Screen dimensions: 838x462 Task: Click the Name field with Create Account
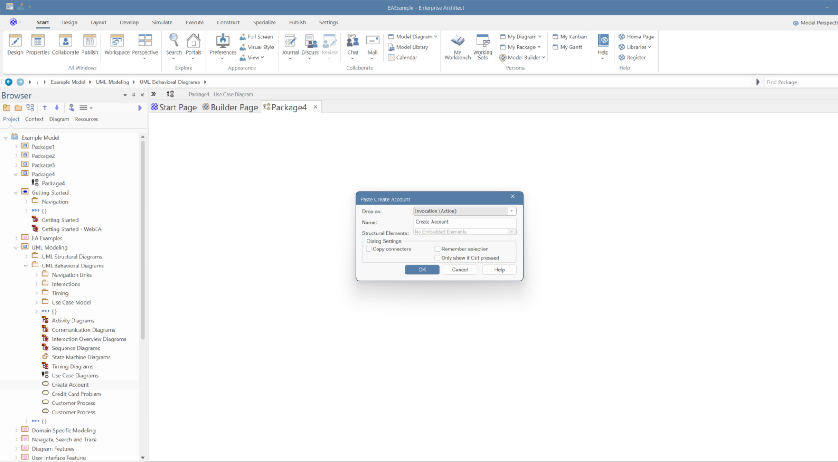tap(465, 222)
